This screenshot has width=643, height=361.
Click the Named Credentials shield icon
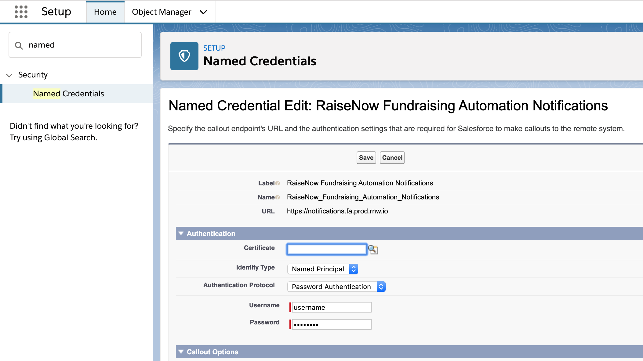coord(184,56)
